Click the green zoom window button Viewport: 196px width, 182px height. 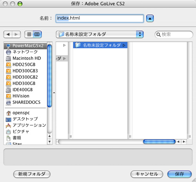[20, 4]
